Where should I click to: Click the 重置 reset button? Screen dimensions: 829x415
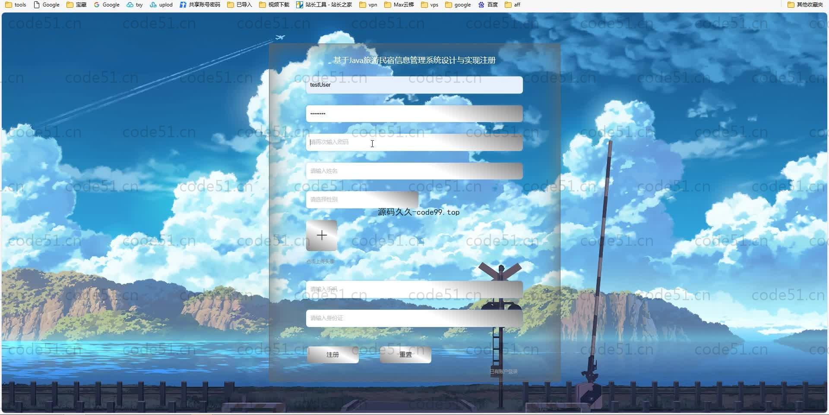405,355
